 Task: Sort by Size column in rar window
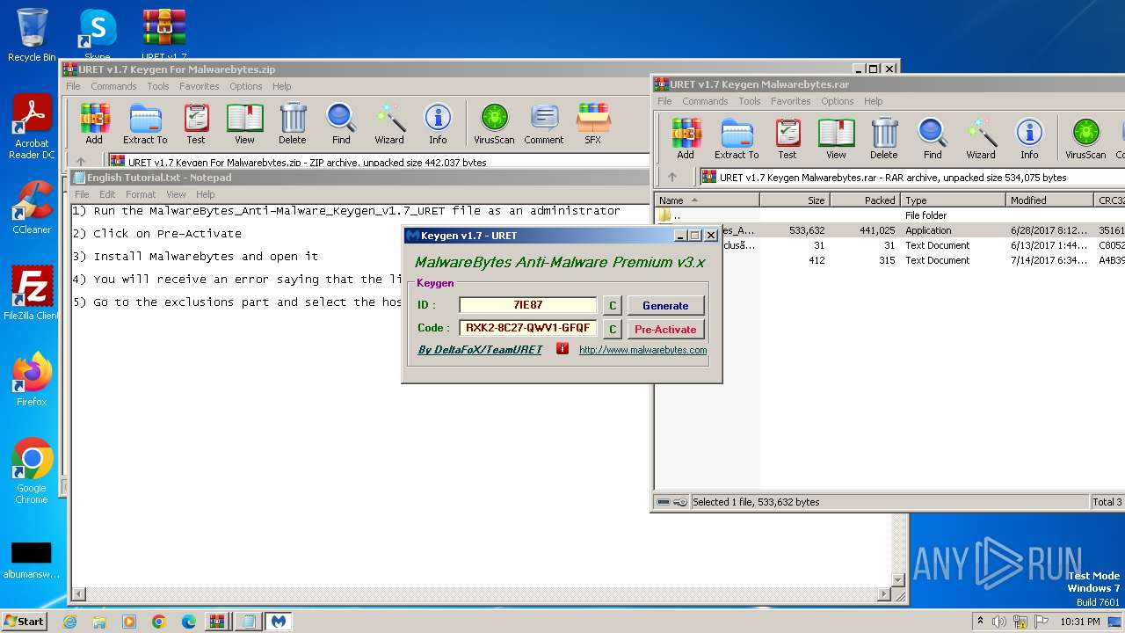(x=795, y=200)
